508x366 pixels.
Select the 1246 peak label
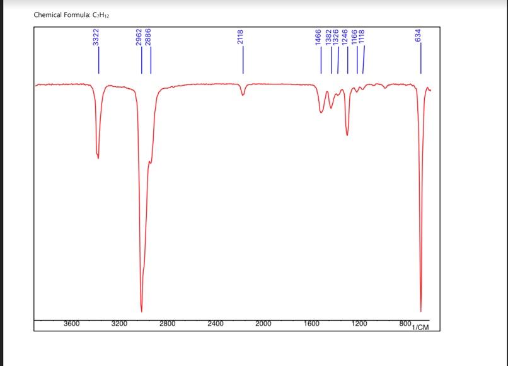[x=345, y=37]
